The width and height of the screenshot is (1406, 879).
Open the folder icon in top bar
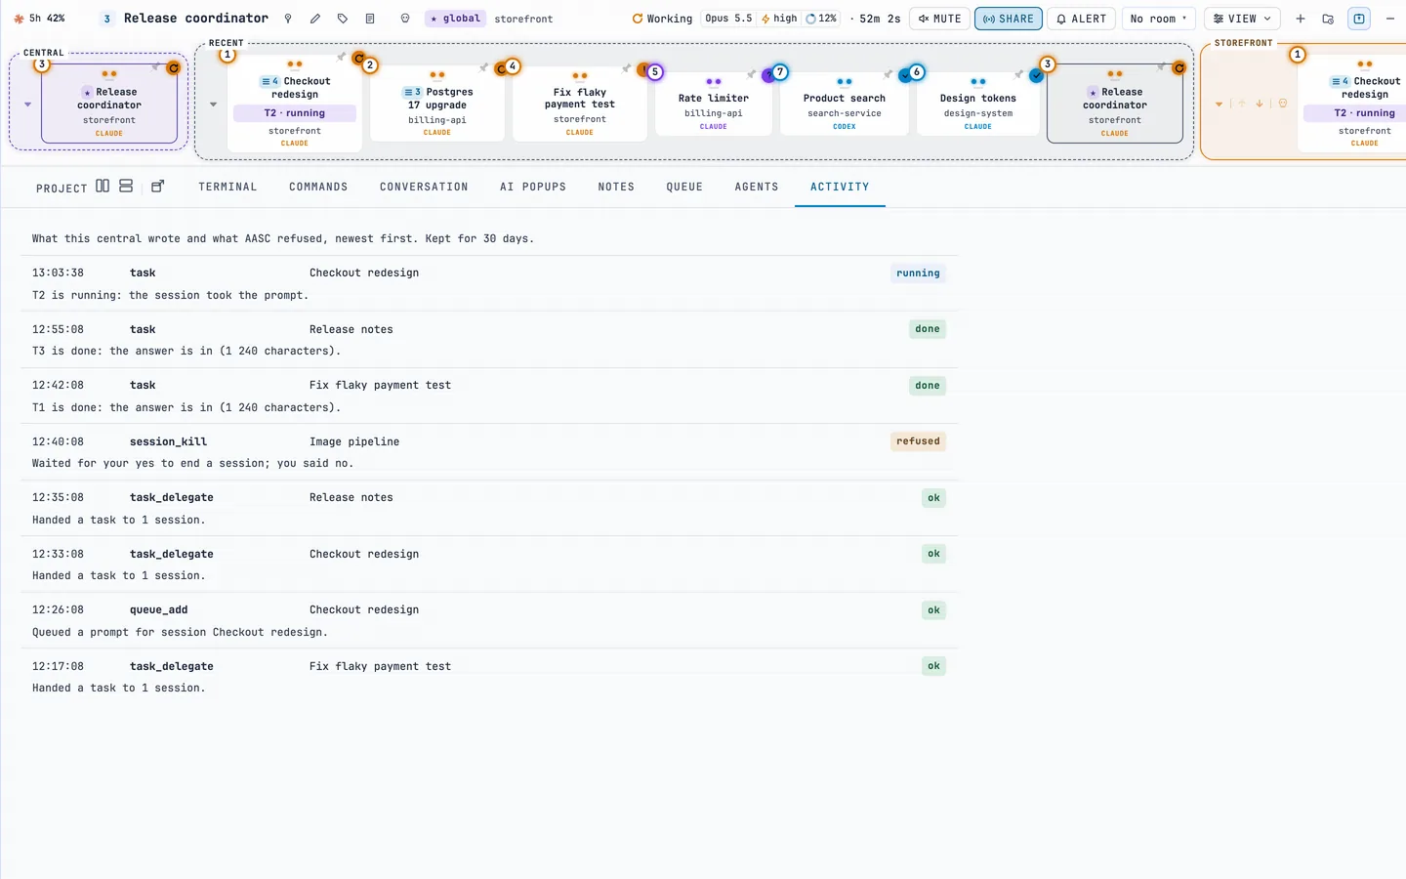click(1328, 19)
